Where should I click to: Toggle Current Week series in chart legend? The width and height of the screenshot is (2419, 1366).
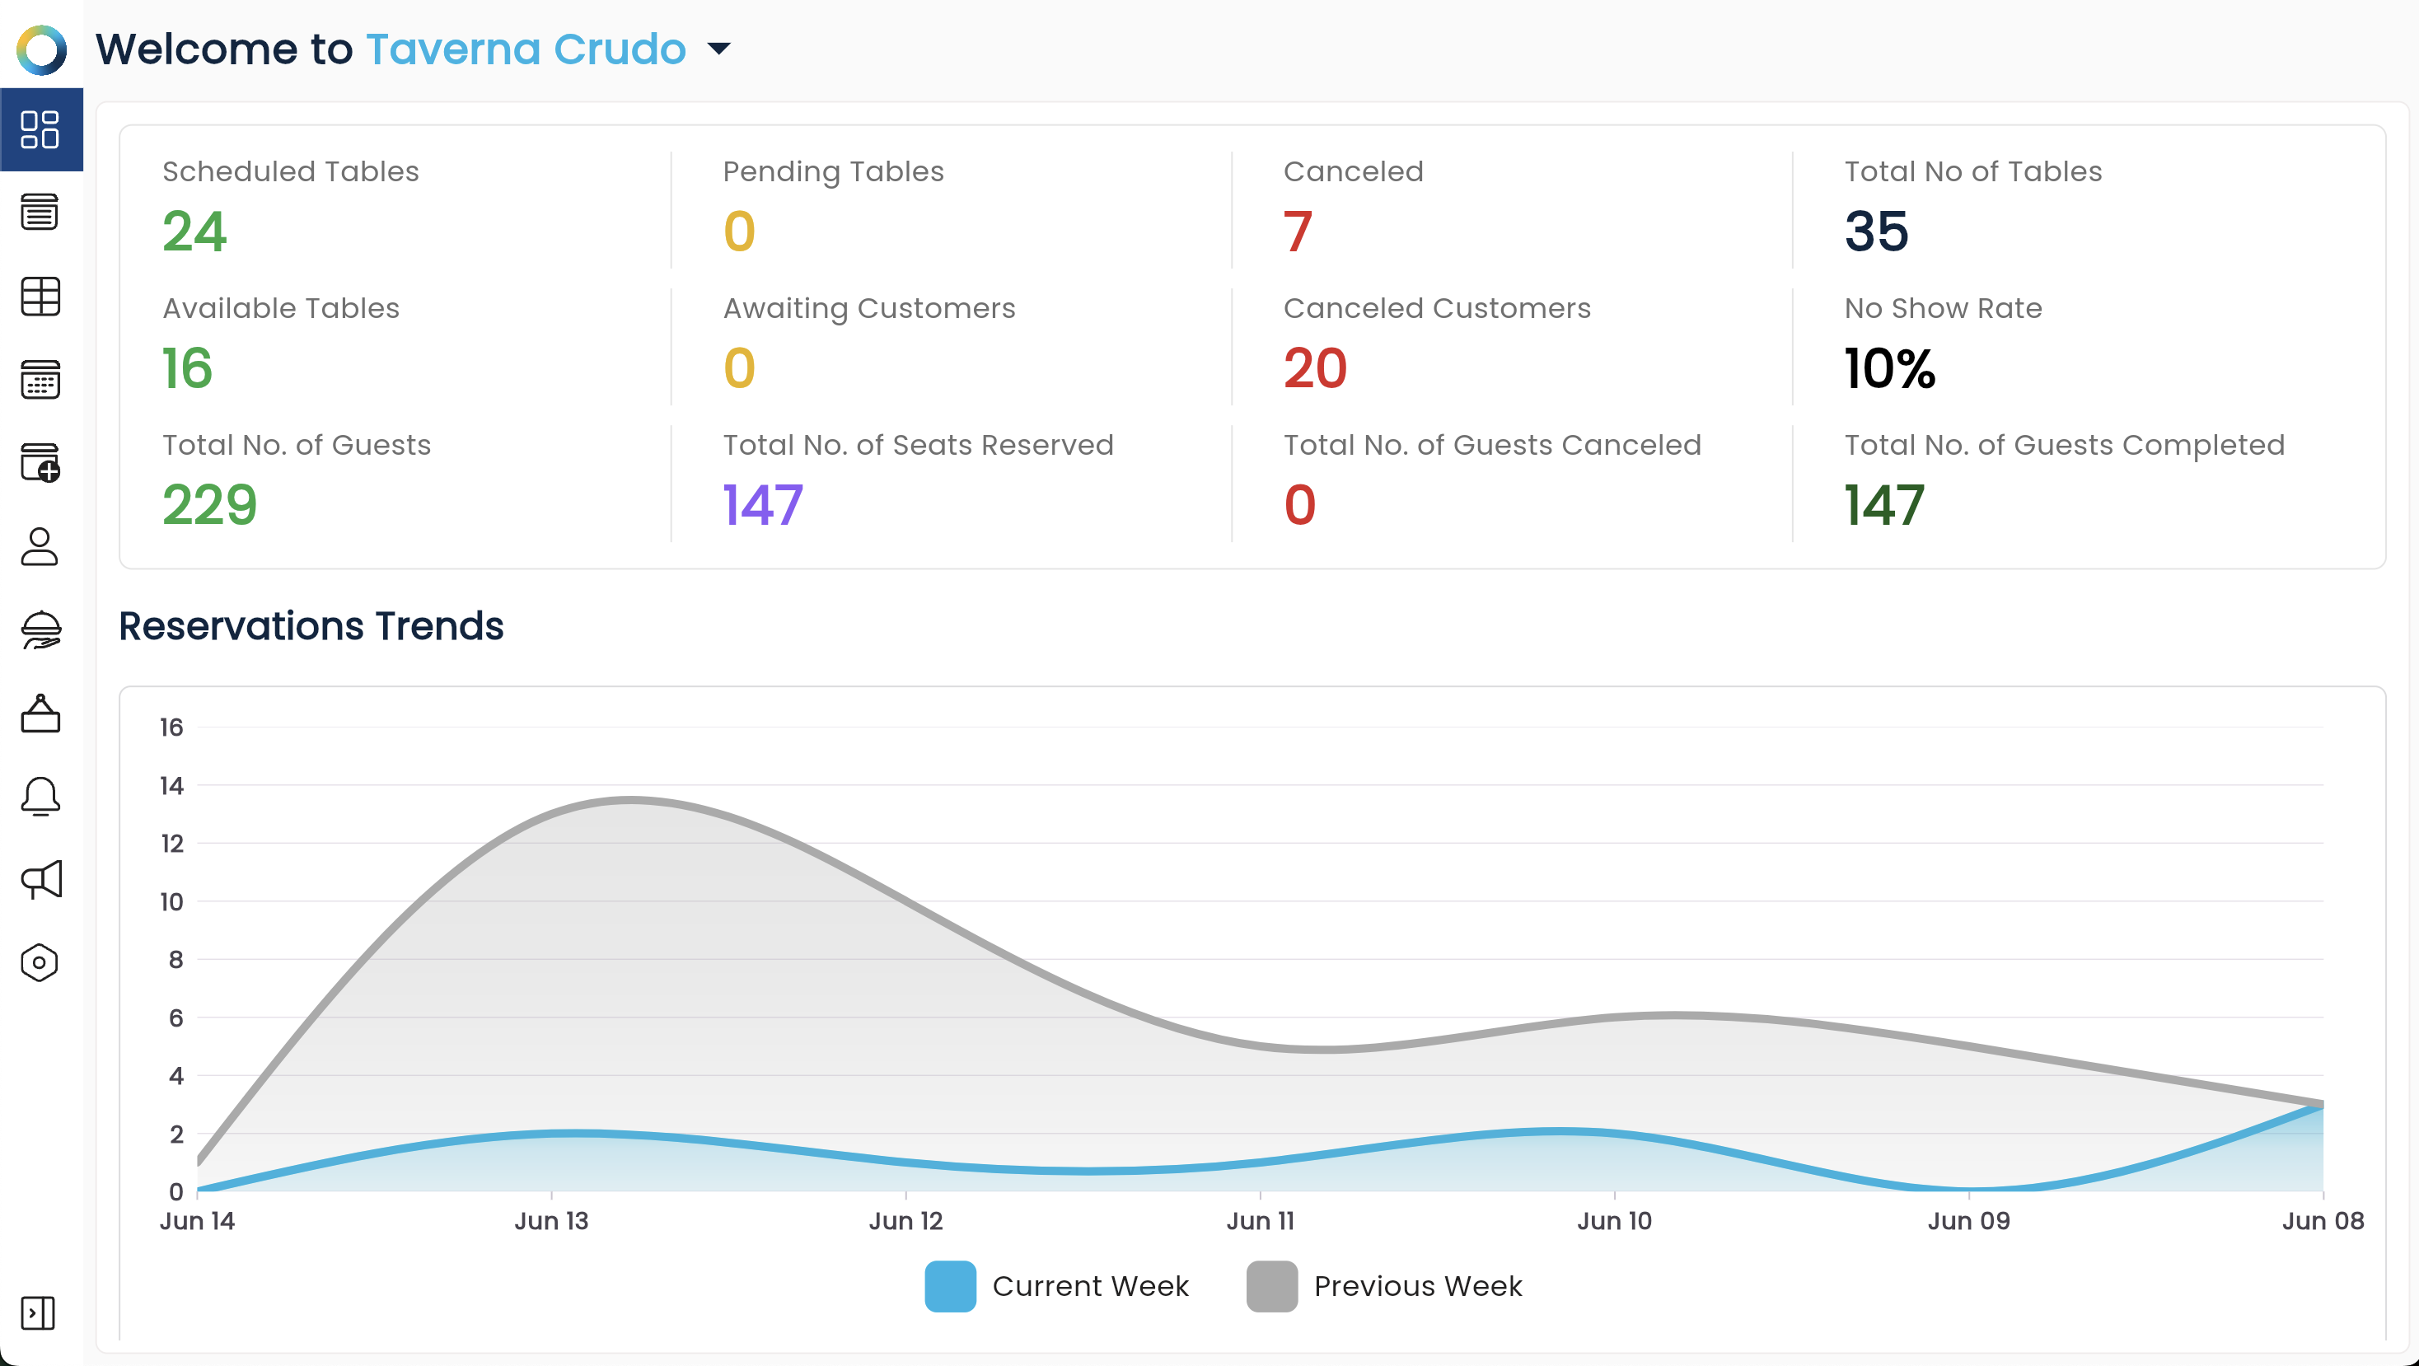coord(1057,1285)
